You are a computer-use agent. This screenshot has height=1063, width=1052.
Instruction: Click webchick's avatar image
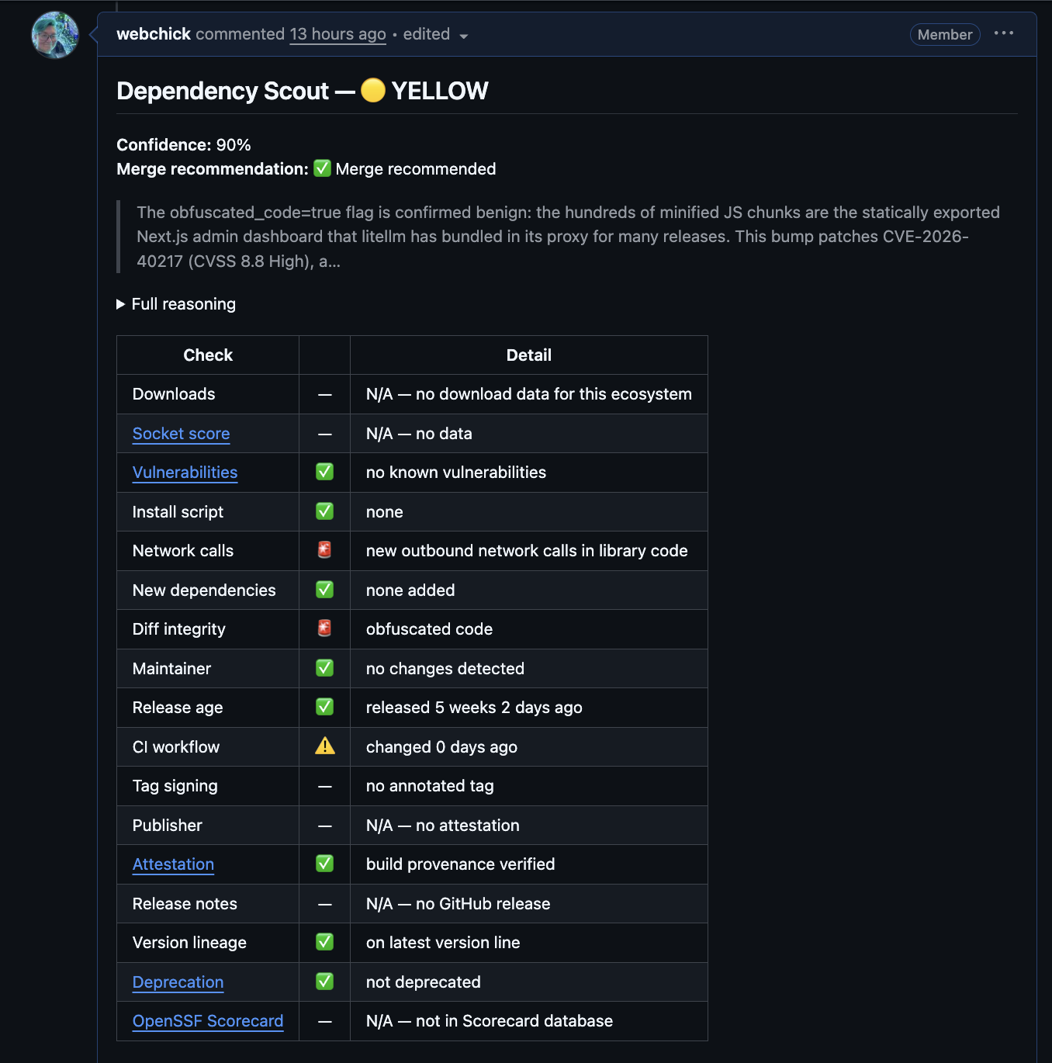55,35
